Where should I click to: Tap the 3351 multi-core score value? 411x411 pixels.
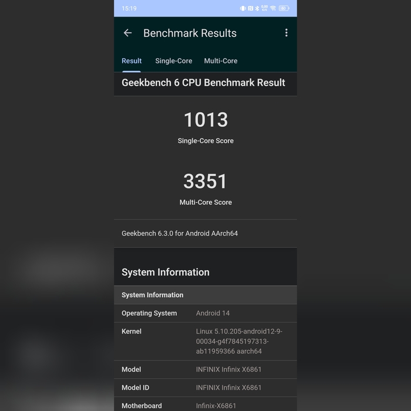205,181
